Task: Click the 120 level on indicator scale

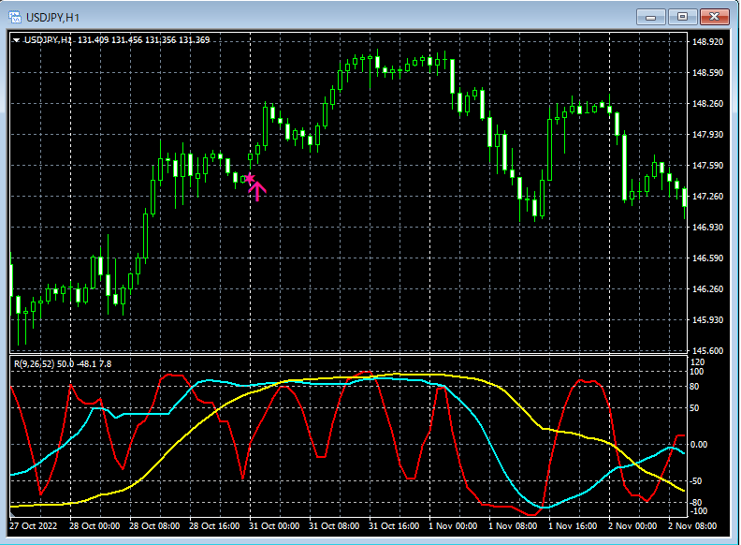Action: click(698, 361)
